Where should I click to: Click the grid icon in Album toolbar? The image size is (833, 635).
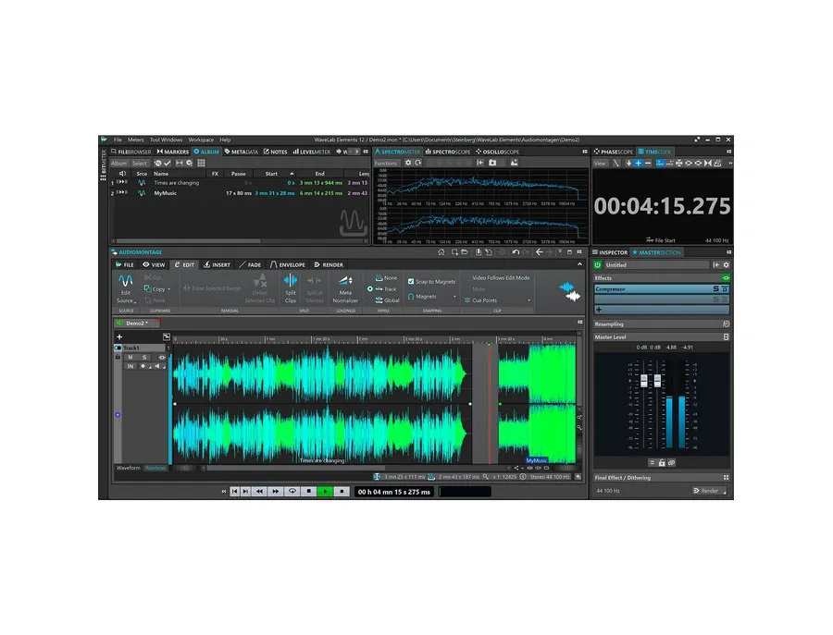202,163
